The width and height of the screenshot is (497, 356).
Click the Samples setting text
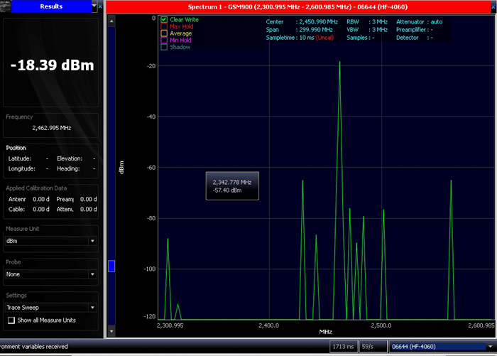[x=361, y=38]
